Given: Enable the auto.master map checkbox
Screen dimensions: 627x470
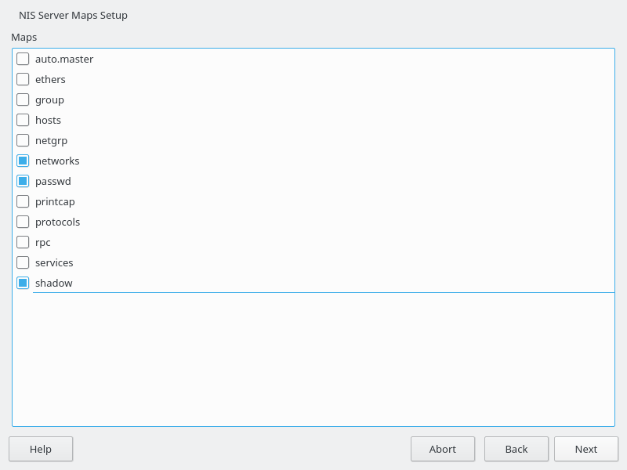Looking at the screenshot, I should point(23,59).
